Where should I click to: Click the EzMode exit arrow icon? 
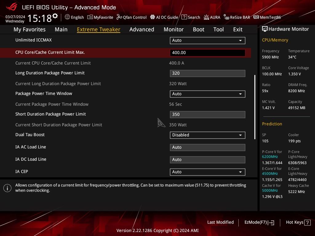point(271,222)
